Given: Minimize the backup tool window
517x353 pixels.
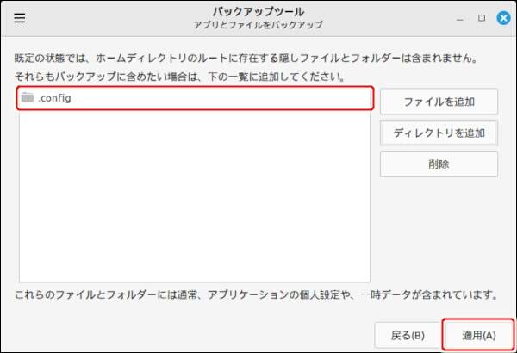Looking at the screenshot, I should 460,18.
